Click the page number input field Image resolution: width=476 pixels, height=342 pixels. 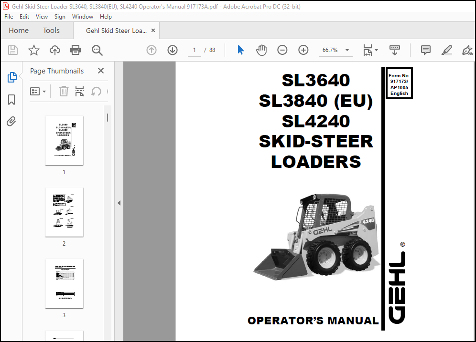[x=195, y=50]
